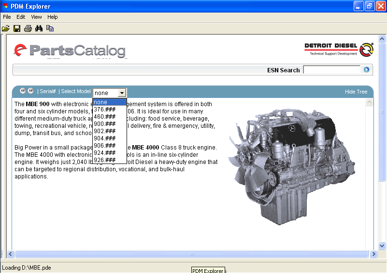The width and height of the screenshot is (387, 273).
Task: Click the Hide Tree link
Action: pos(356,92)
